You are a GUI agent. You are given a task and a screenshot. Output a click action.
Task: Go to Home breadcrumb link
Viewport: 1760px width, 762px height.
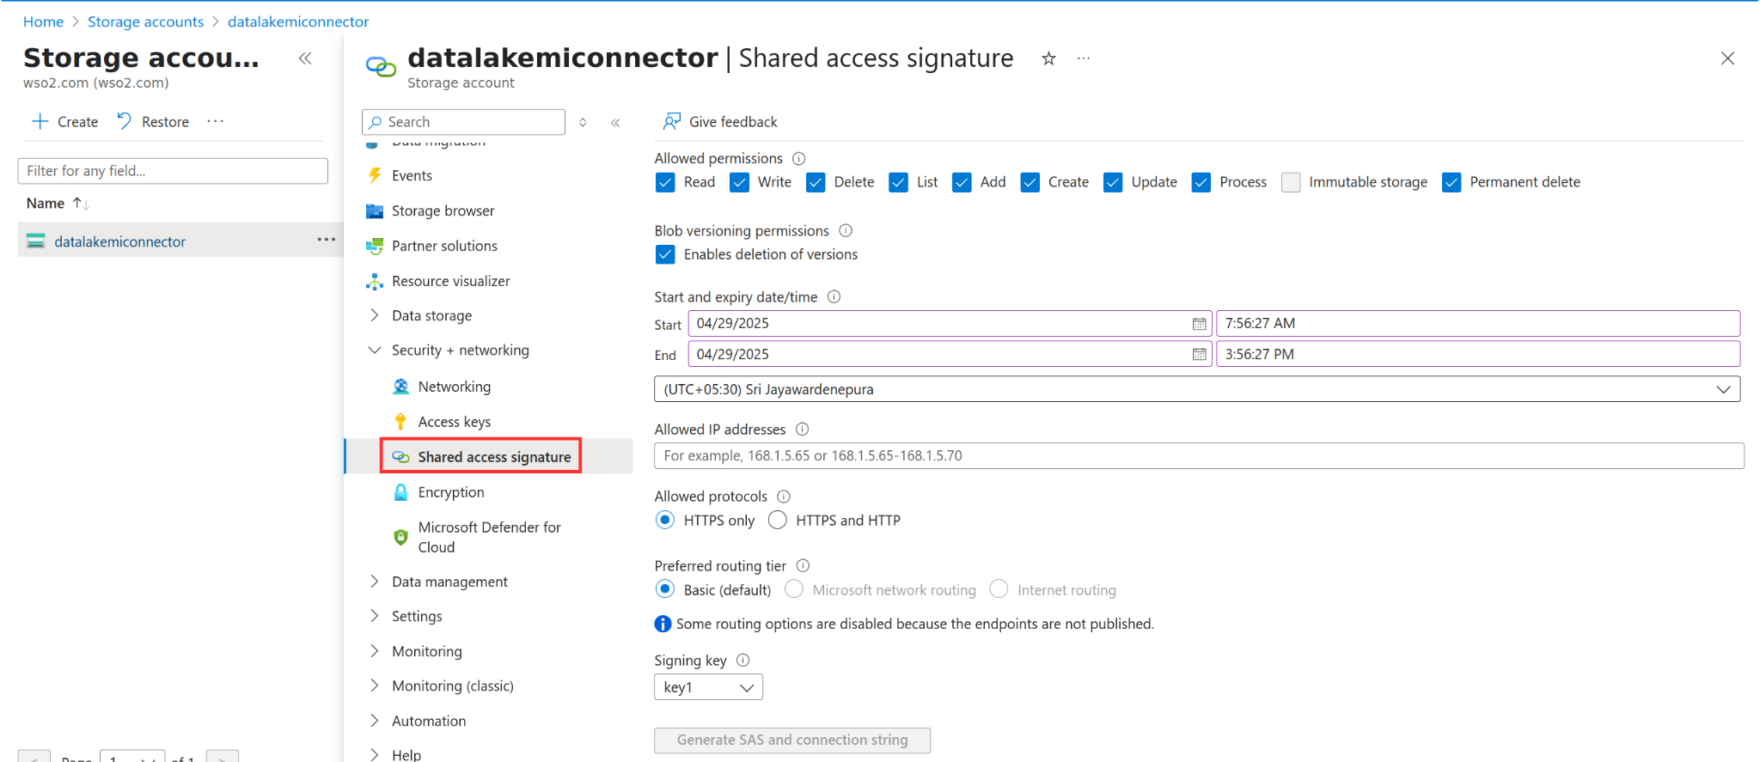coord(43,21)
